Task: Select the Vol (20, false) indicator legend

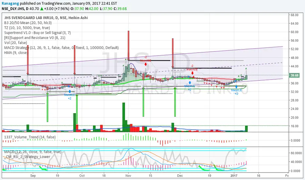Action: (16, 43)
